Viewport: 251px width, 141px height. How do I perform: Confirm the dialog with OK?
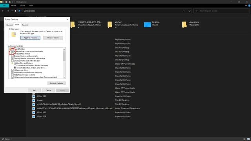(34, 90)
